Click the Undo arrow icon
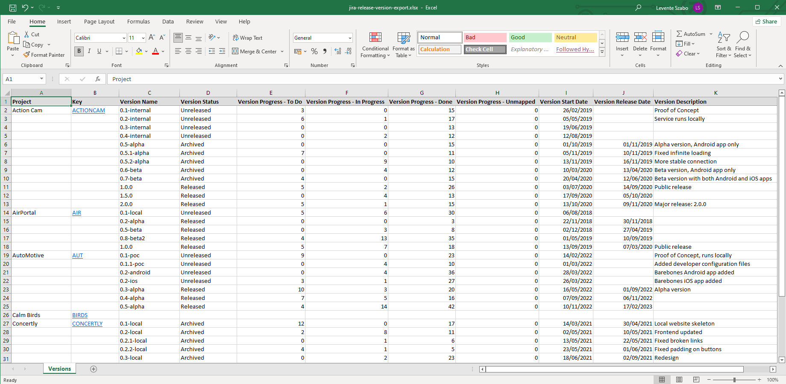786x384 pixels. pyautogui.click(x=25, y=8)
